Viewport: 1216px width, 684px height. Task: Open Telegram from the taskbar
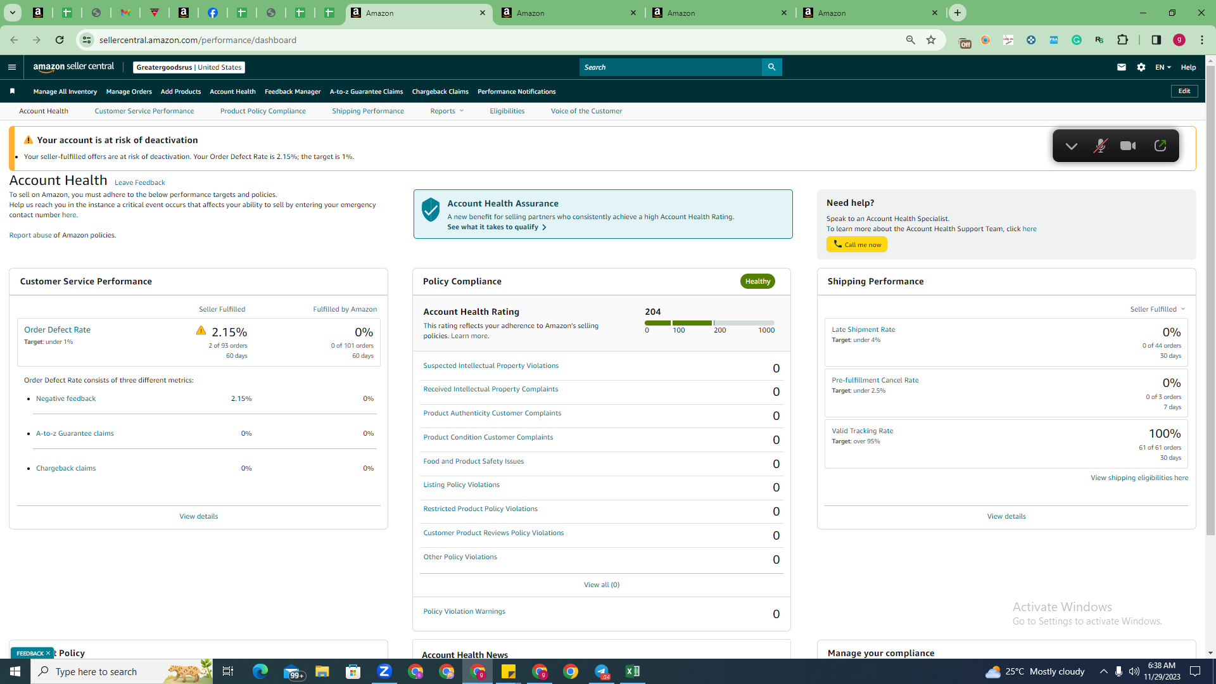click(602, 671)
